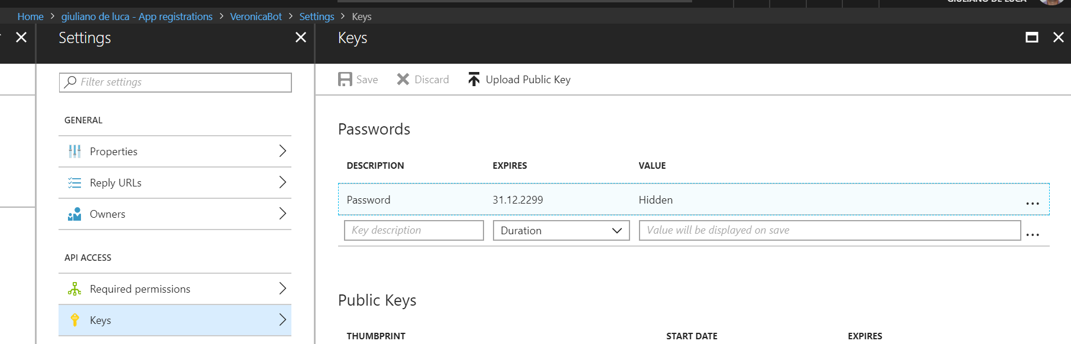Click the magnifier icon in Filter settings

click(x=71, y=82)
